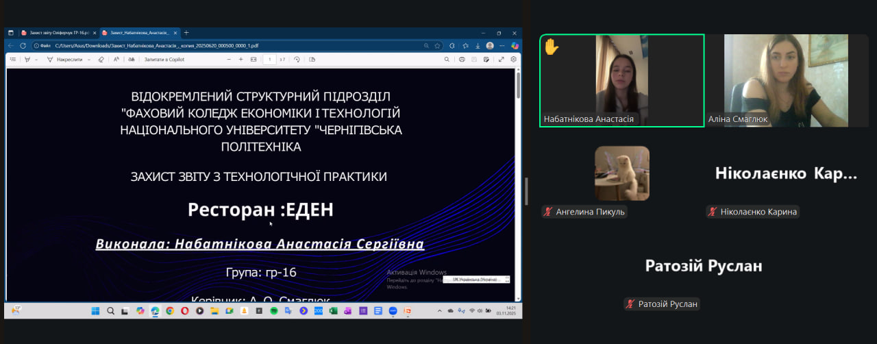Print the PDF document
The width and height of the screenshot is (877, 344).
tap(462, 60)
